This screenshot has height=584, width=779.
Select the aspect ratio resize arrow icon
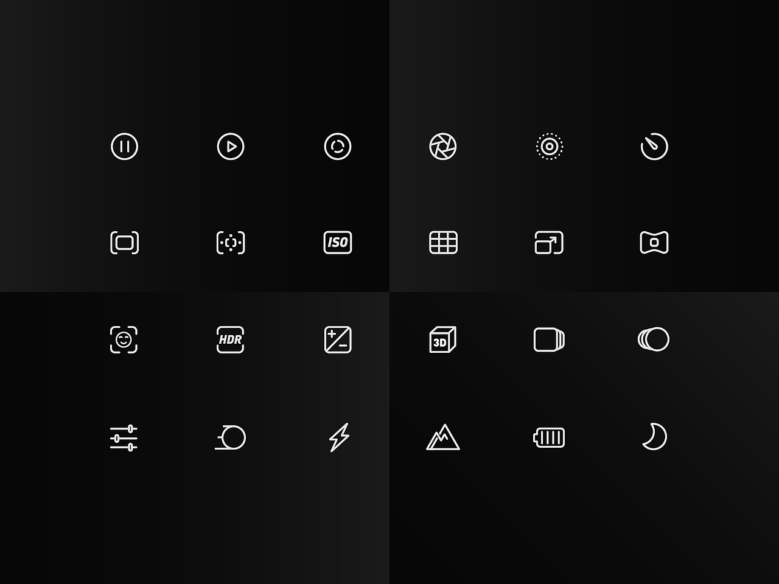pyautogui.click(x=549, y=243)
